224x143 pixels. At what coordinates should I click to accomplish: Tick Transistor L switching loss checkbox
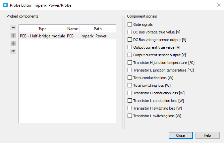[x=130, y=116]
